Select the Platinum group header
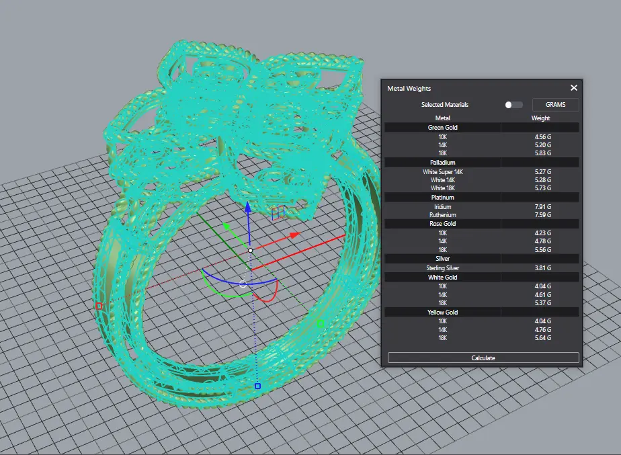The width and height of the screenshot is (621, 455). [x=443, y=198]
